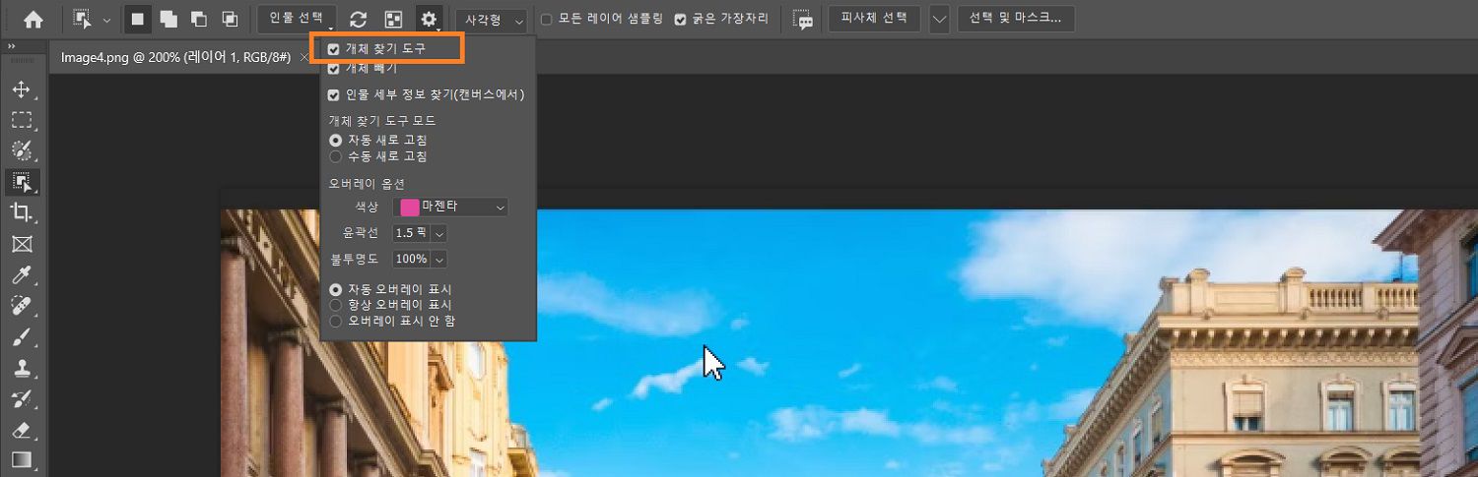
Task: Uncheck the 굵은 가장자리 checkbox
Action: [680, 20]
